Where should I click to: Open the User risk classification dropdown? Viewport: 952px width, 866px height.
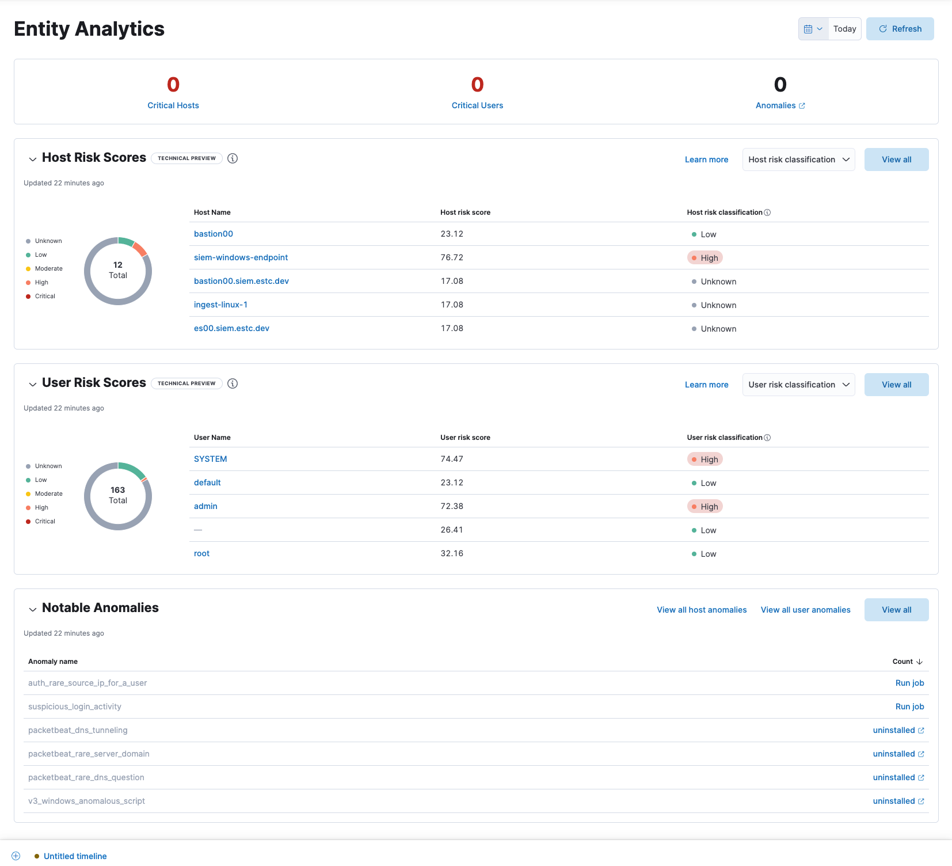coord(798,384)
